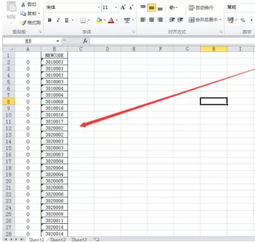Image resolution: width=255 pixels, height=243 pixels.
Task: Go to next sheet navigation arrow
Action: point(16,239)
